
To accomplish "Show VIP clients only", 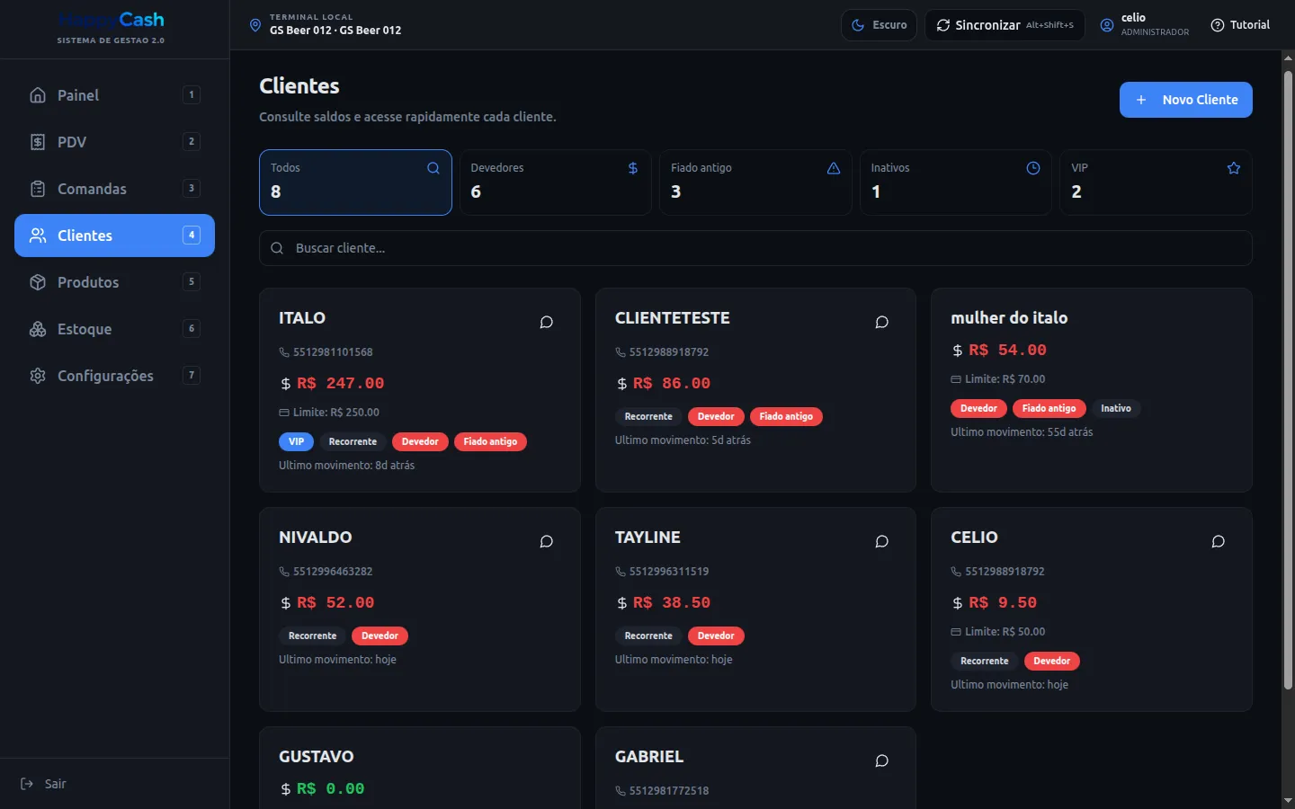I will pos(1157,182).
